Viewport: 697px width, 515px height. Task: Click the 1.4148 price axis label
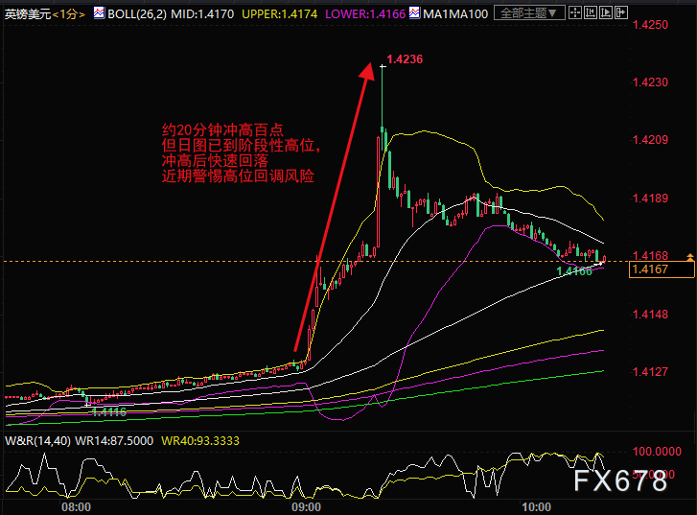[x=650, y=315]
